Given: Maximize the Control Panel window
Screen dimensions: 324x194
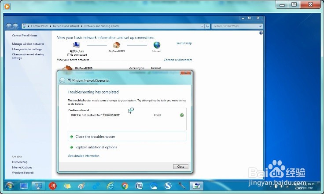Looking at the screenshot, I should tap(250, 18).
